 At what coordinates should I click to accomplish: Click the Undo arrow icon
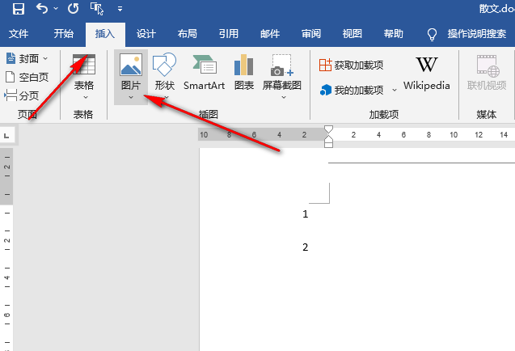click(42, 8)
